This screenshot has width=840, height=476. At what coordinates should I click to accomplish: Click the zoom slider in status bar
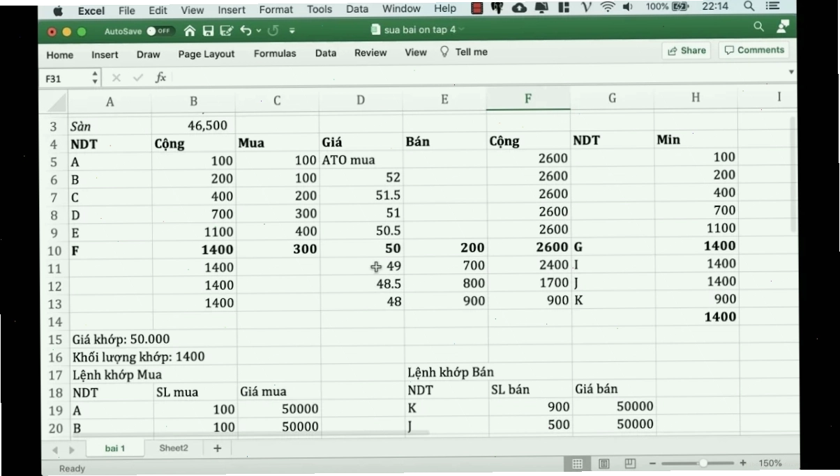pyautogui.click(x=698, y=463)
